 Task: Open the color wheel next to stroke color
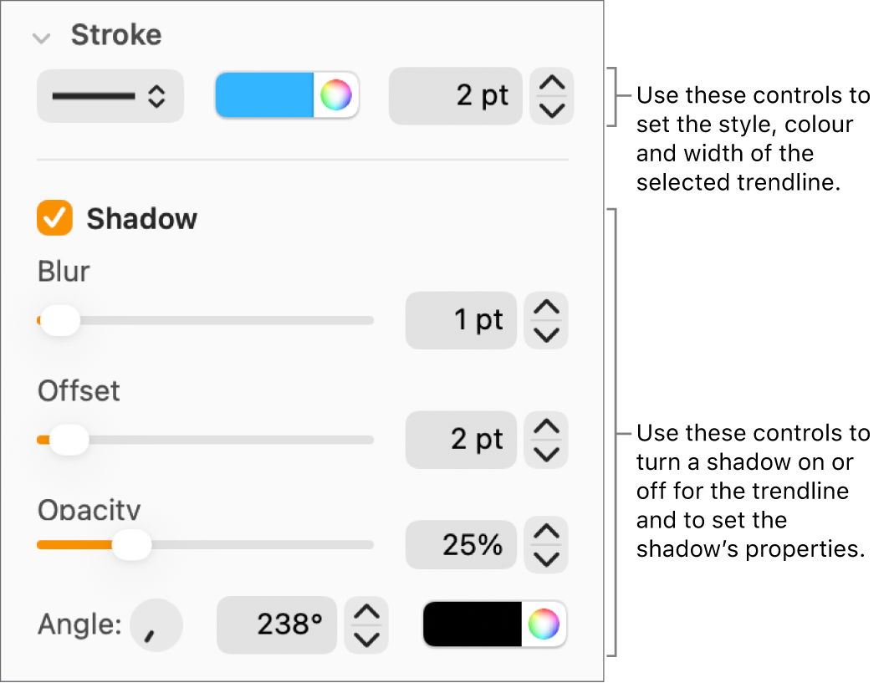tap(337, 95)
